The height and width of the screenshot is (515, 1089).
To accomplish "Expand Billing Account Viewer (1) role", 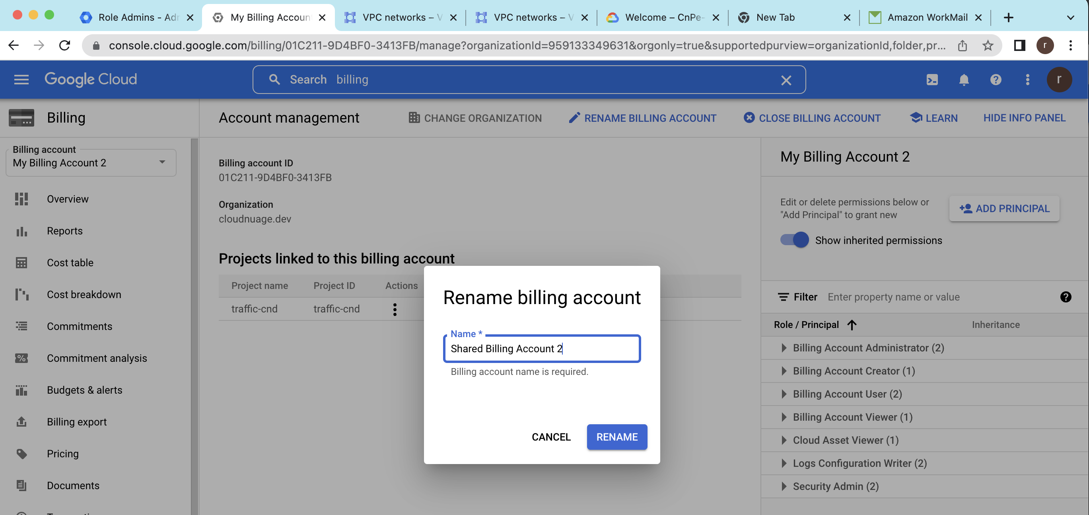I will (784, 417).
